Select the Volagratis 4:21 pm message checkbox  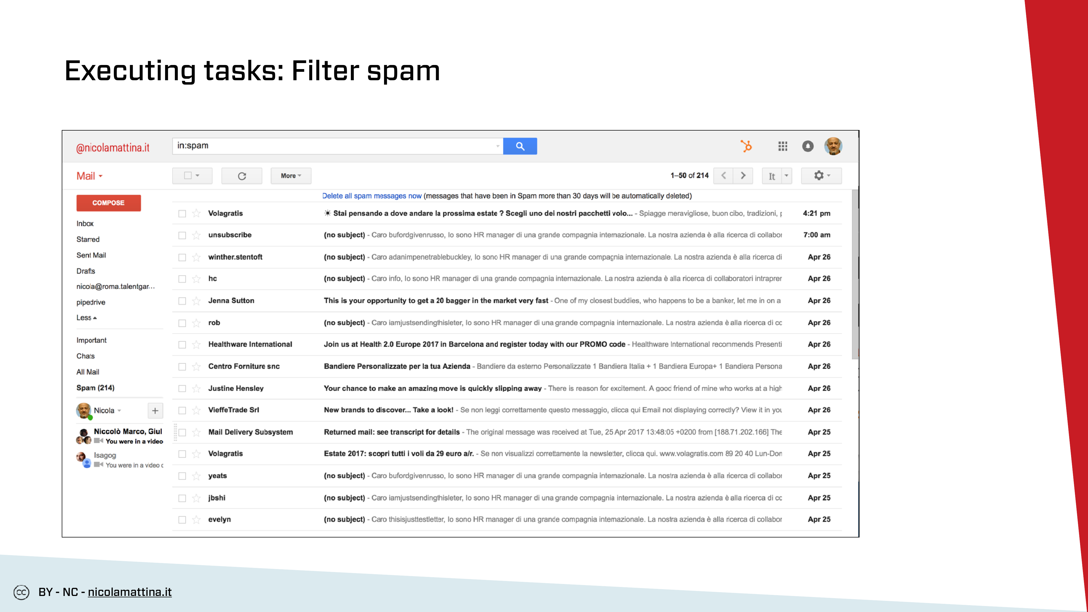coord(182,214)
